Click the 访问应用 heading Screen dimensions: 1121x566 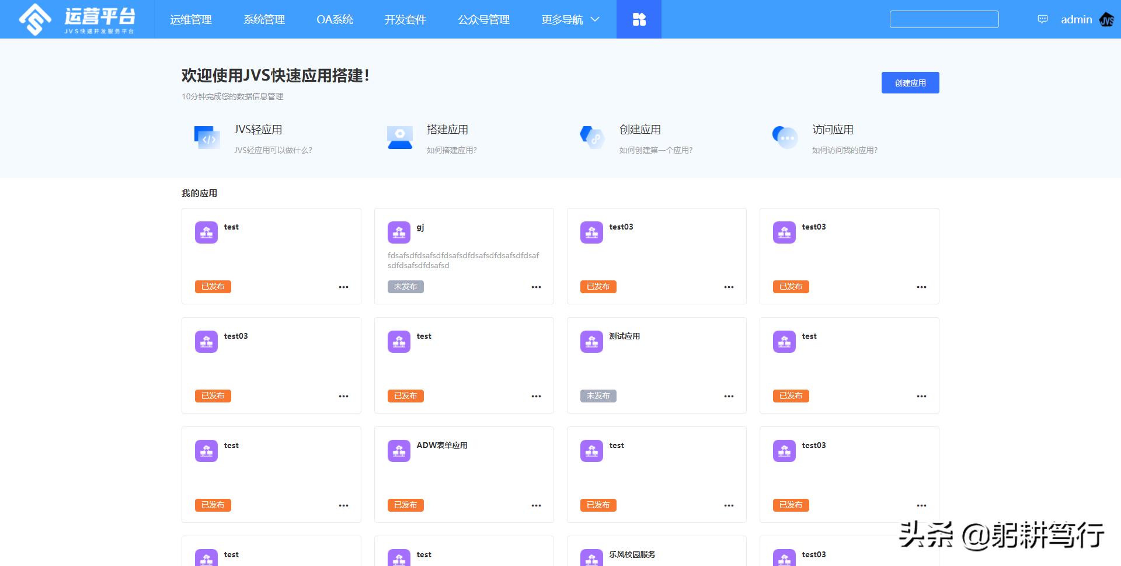(x=833, y=130)
